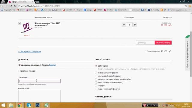
Task: Uncheck the Trixie 4185 product checkbox
Action: pyautogui.click(x=19, y=23)
